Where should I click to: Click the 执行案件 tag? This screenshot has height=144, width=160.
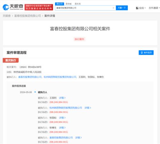pos(79,39)
